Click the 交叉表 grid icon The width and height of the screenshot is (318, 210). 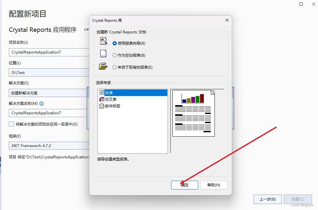coord(102,99)
